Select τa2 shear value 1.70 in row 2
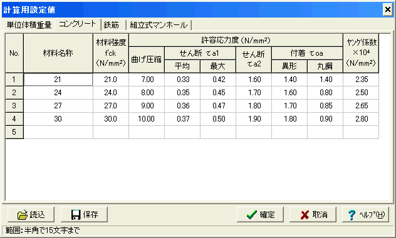The height and width of the screenshot is (238, 396). point(254,93)
